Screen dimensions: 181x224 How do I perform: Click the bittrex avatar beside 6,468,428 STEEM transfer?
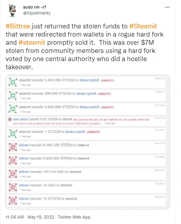click(13, 147)
